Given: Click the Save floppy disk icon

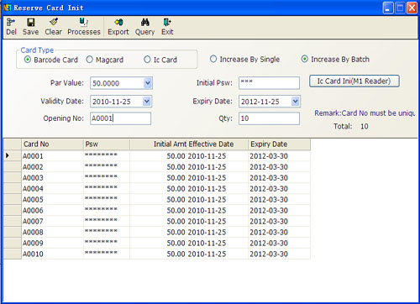Looking at the screenshot, I should tap(30, 22).
